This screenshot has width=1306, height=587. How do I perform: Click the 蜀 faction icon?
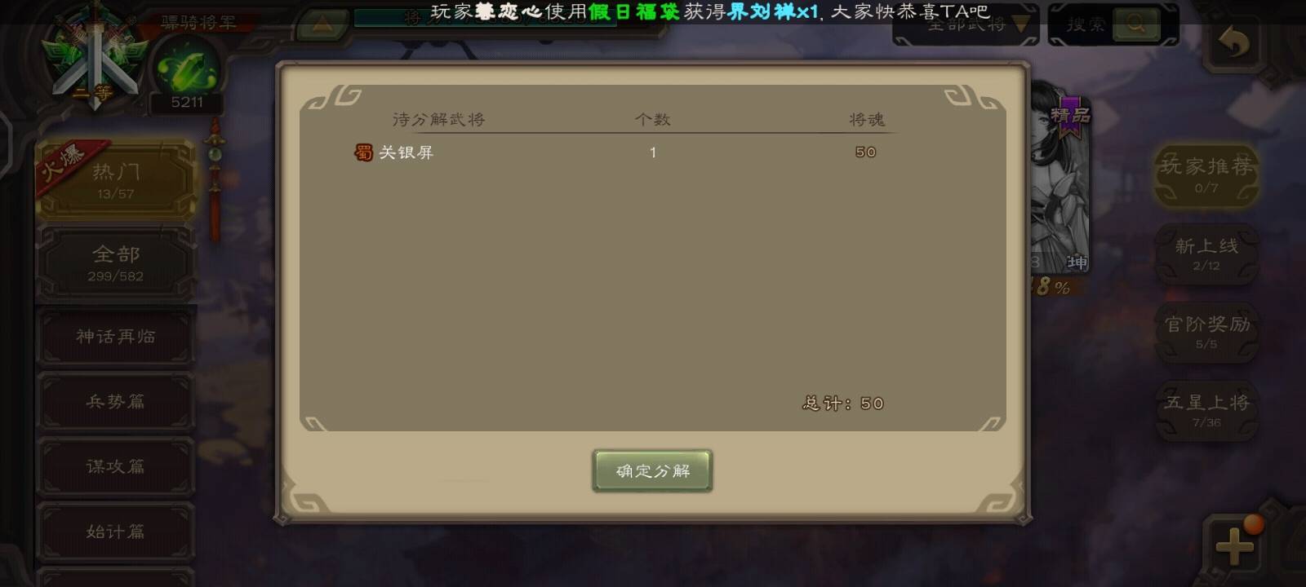point(363,152)
